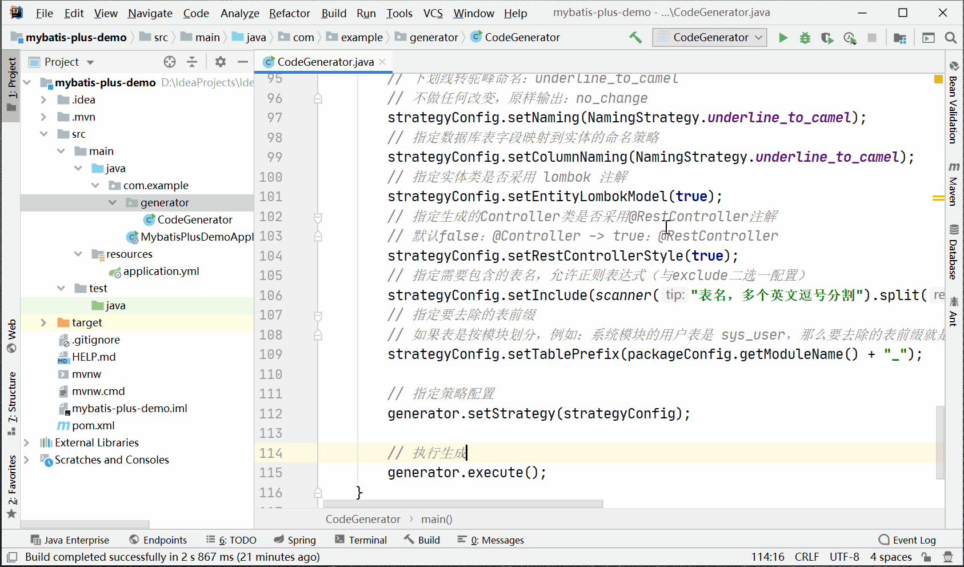Collapse all in Project panel

pos(192,62)
